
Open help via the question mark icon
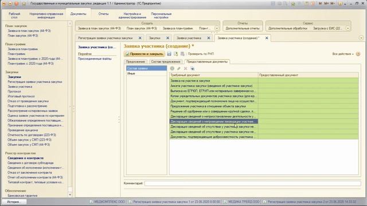click(x=358, y=54)
